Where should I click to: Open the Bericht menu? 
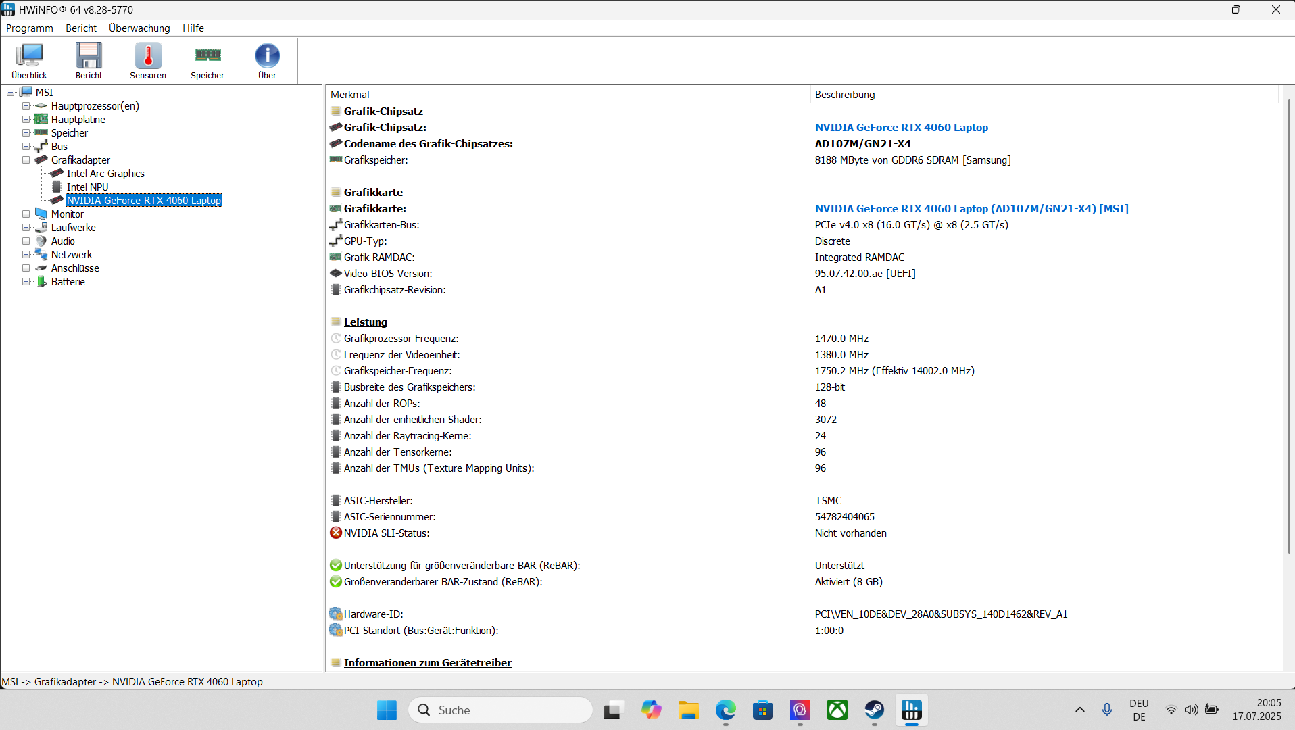81,28
